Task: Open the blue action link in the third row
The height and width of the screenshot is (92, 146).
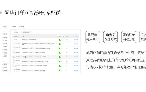Action: point(76,48)
